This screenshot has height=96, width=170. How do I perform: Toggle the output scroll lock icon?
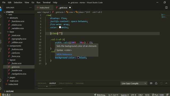[x=156, y=83]
